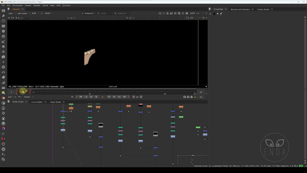The image size is (307, 173).
Task: Play the timeline backward
Action: [x=96, y=97]
